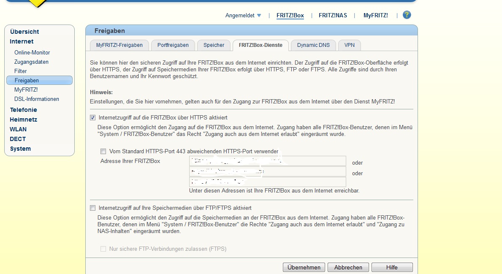Open the FRITZ!Box header link
The height and width of the screenshot is (274, 502).
coord(290,15)
